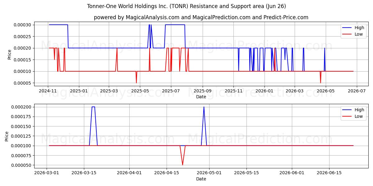The image size is (373, 186).
Task: Click the top chart 'Date' axis label
Action: pyautogui.click(x=201, y=97)
